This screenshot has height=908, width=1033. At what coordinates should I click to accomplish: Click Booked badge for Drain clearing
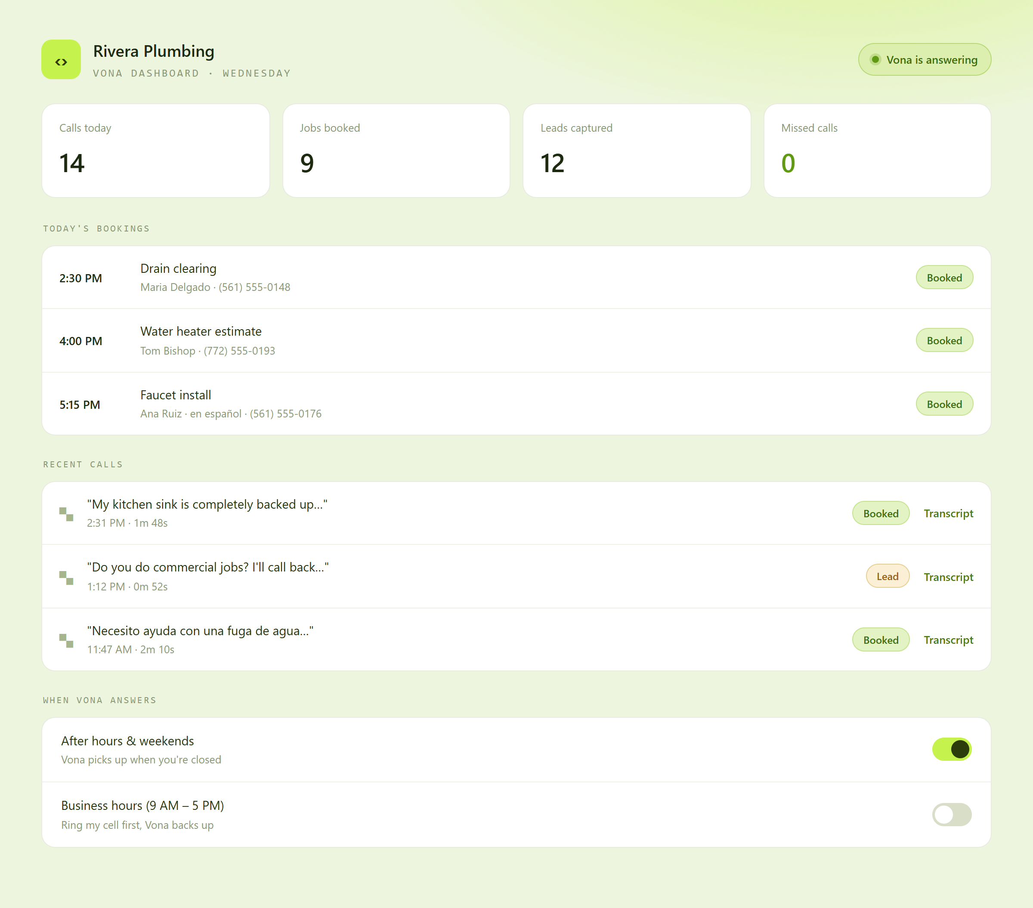[x=944, y=278]
